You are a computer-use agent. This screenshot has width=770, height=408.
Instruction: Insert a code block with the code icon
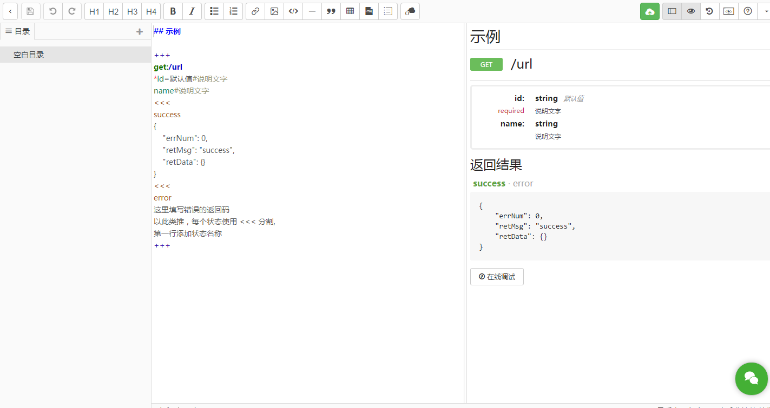coord(293,11)
